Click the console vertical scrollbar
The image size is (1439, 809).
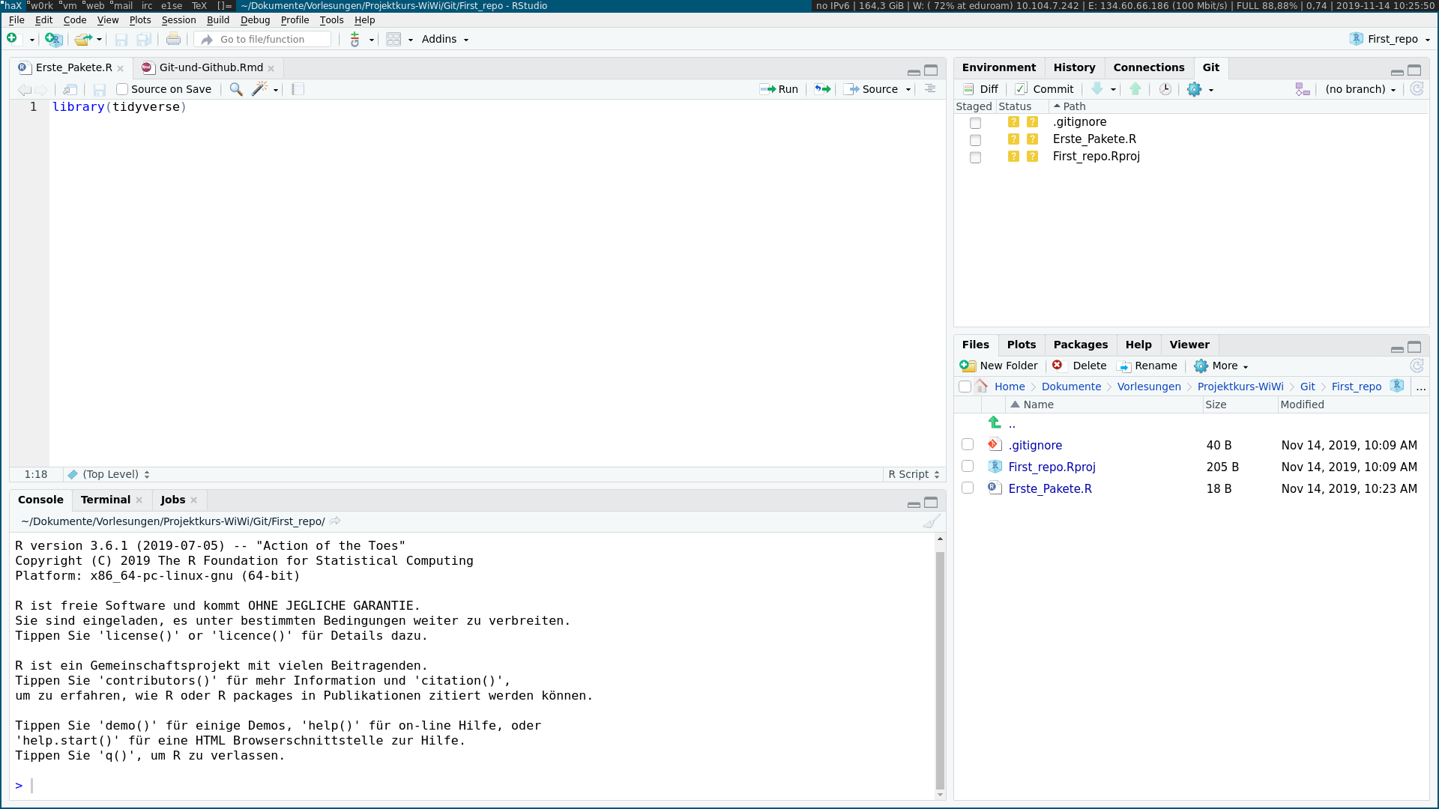[940, 667]
